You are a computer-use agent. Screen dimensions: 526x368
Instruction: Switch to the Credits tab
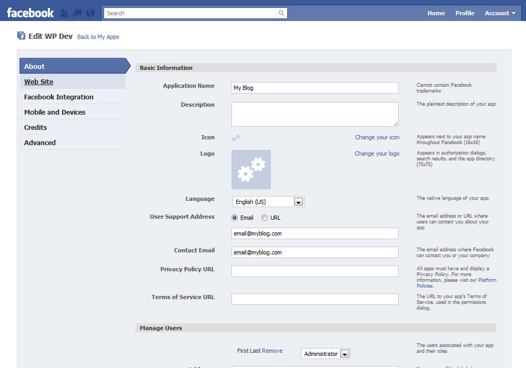[x=73, y=127]
